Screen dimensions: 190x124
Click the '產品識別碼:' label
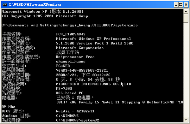point(14,70)
